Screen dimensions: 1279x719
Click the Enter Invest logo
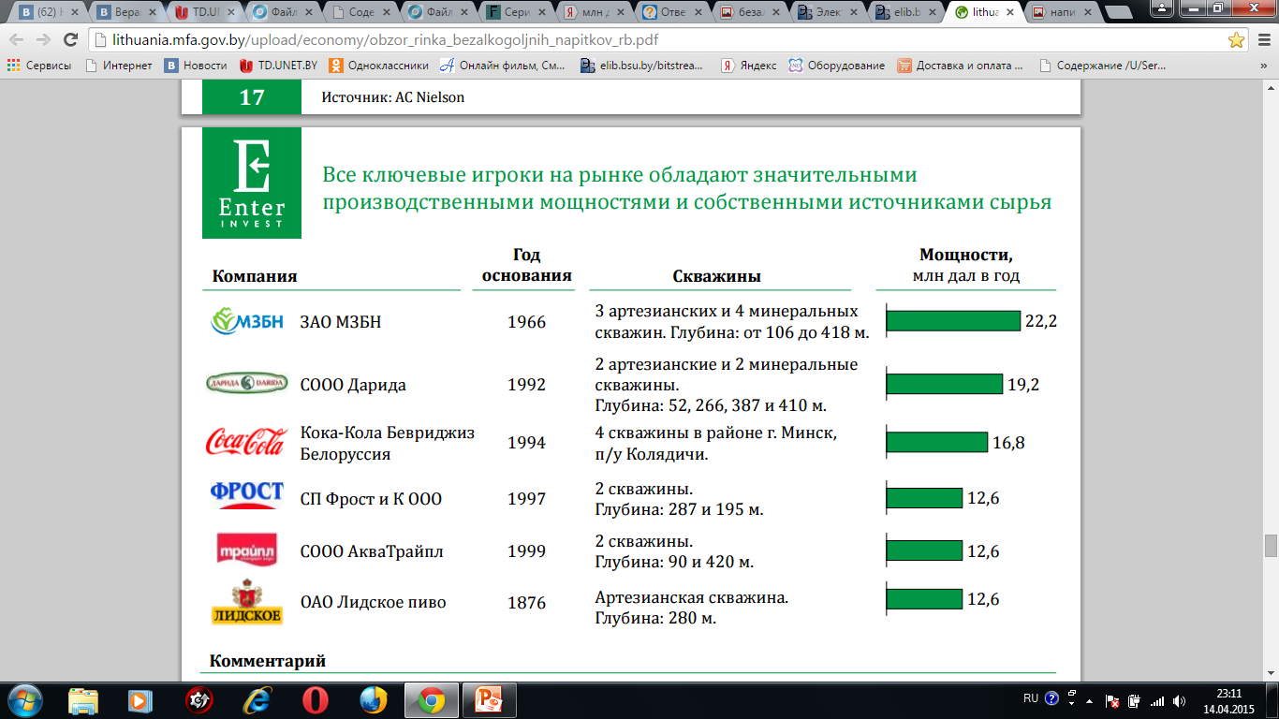pos(252,183)
